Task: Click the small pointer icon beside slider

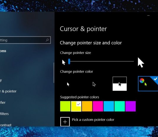Action: (64, 62)
